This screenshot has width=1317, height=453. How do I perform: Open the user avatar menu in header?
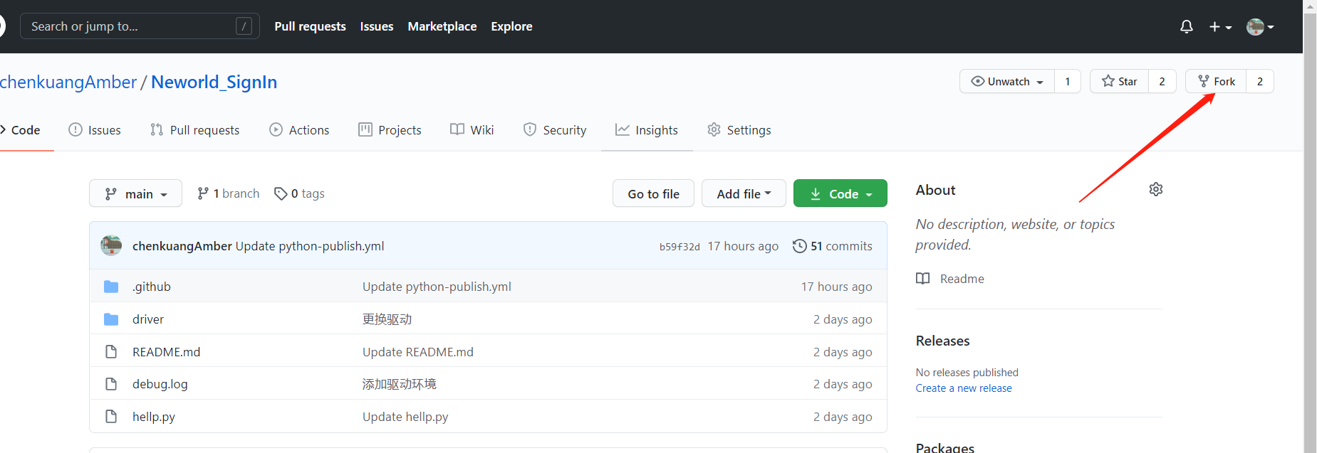[1260, 26]
